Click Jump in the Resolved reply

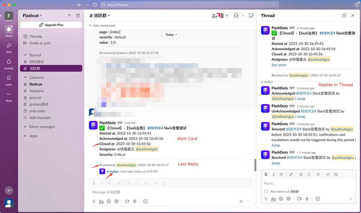point(276,163)
